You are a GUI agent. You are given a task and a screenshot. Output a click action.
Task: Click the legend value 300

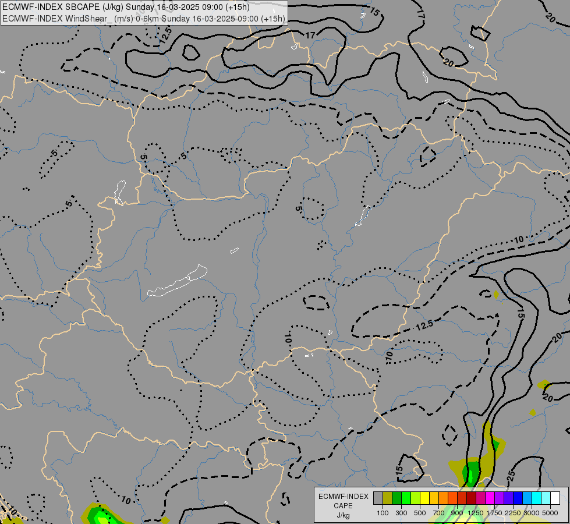click(401, 513)
